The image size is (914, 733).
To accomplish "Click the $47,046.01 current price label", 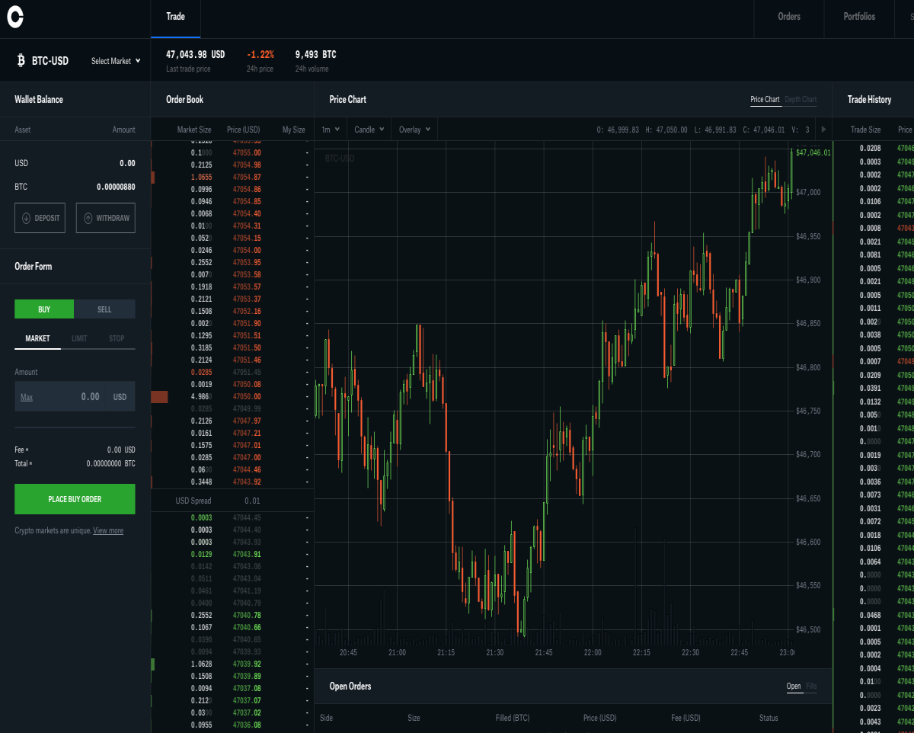I will tap(813, 152).
